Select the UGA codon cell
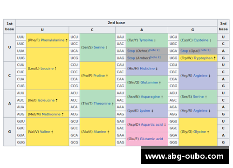Screen dimensions: 233x168 point(173,51)
